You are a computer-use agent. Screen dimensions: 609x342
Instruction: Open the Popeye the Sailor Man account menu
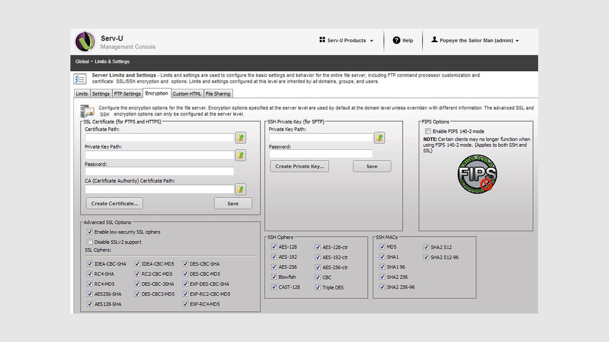pos(475,40)
